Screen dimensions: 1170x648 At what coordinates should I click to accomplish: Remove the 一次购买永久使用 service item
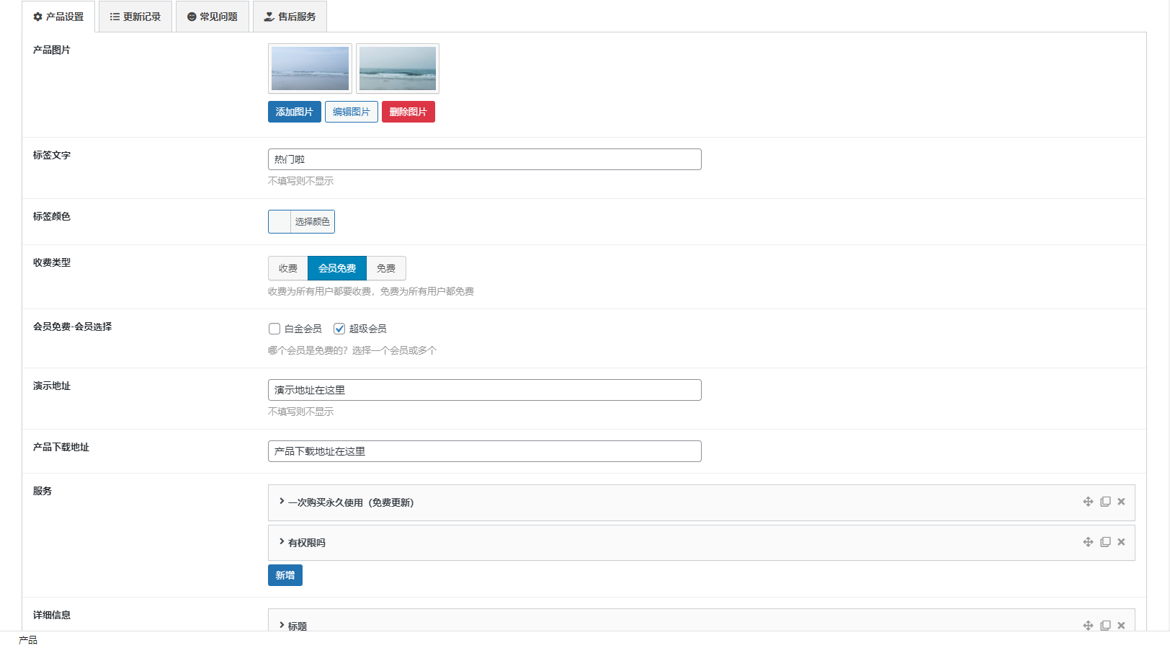point(1121,502)
